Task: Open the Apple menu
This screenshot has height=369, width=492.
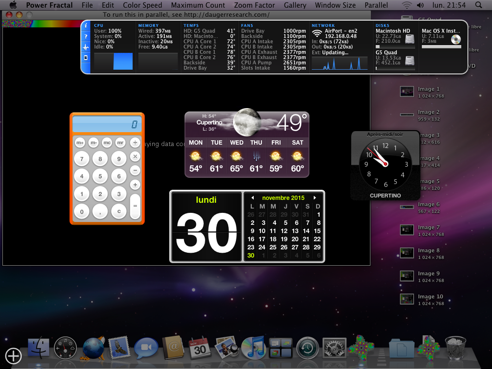Action: click(13, 5)
